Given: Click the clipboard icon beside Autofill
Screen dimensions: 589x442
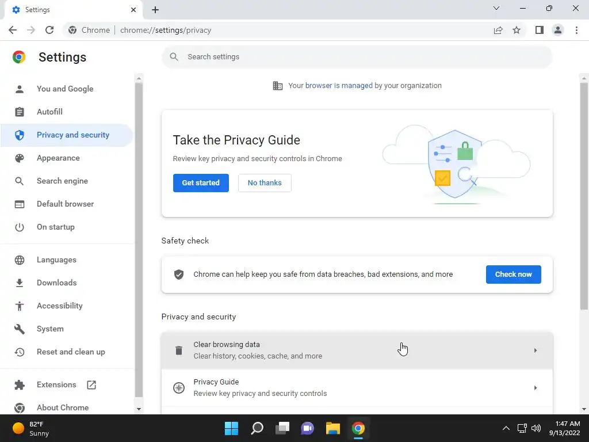Looking at the screenshot, I should coord(19,112).
